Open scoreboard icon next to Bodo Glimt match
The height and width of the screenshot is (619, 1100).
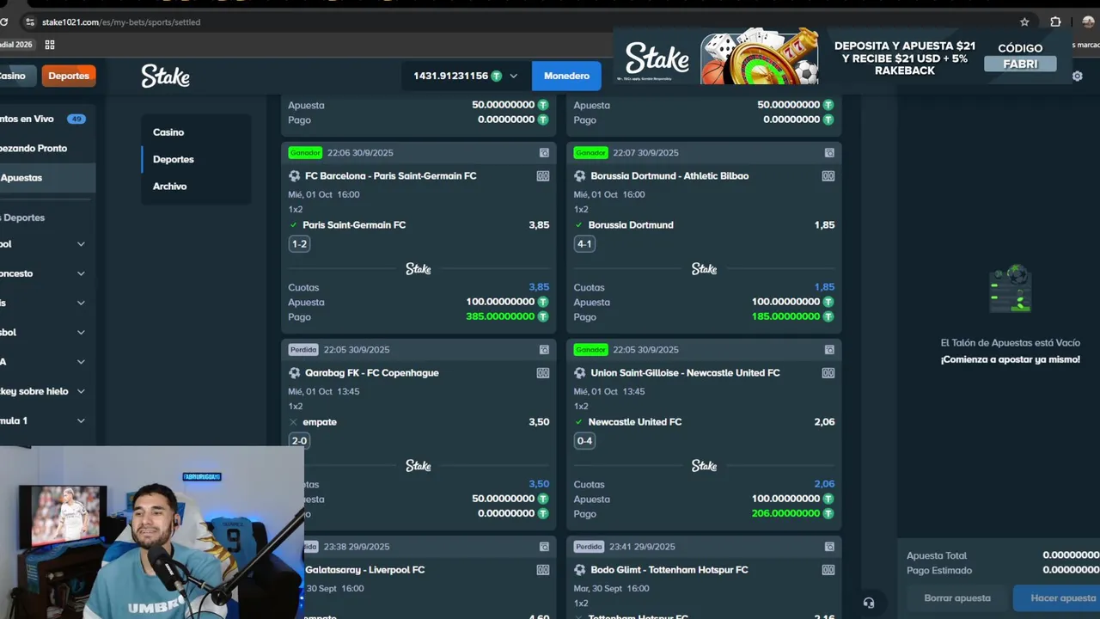[828, 569]
